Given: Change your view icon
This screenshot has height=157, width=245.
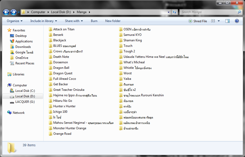Looking at the screenshot, I should coord(213,21).
